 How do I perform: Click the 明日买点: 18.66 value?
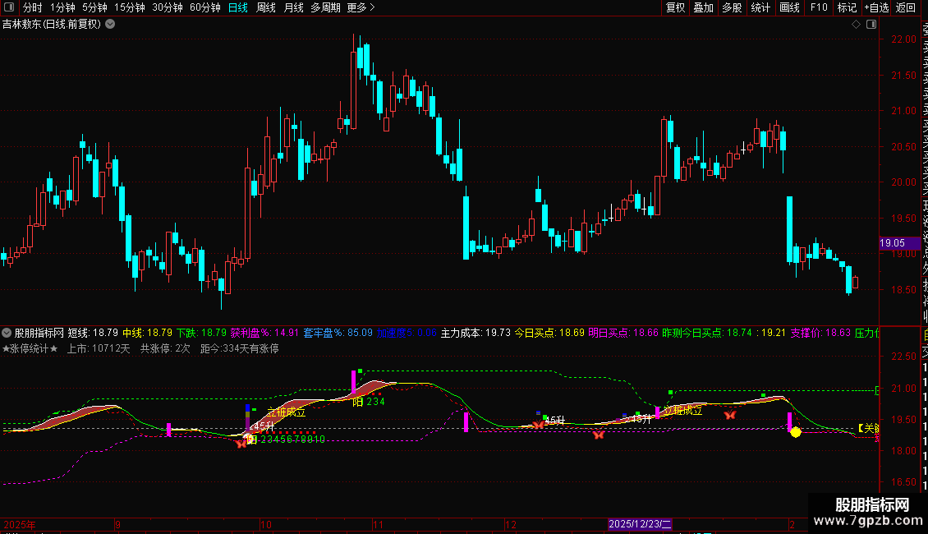623,333
